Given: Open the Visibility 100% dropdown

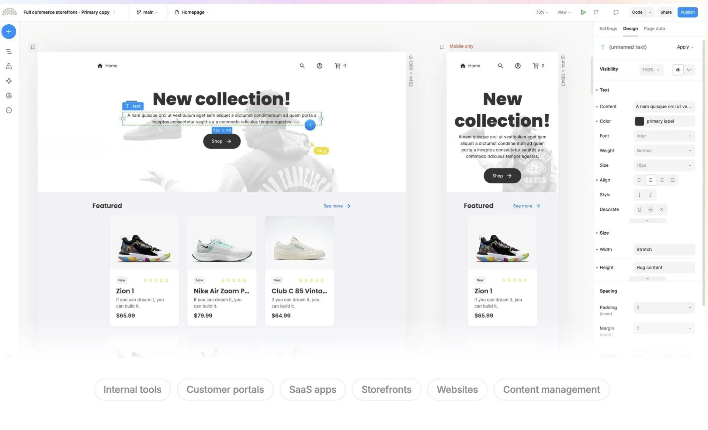Looking at the screenshot, I should click(651, 70).
